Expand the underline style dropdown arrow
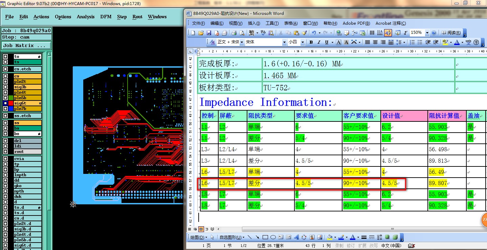The width and height of the screenshot is (487, 250). coord(332,42)
